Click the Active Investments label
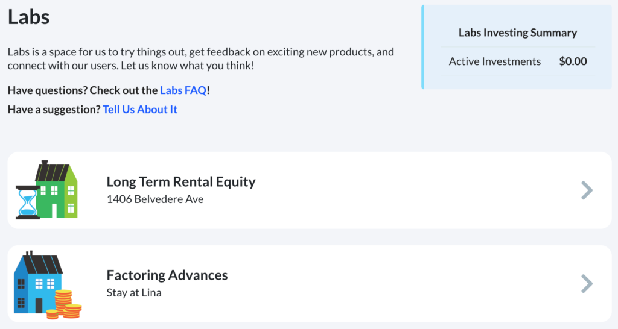This screenshot has width=618, height=329. pos(495,61)
